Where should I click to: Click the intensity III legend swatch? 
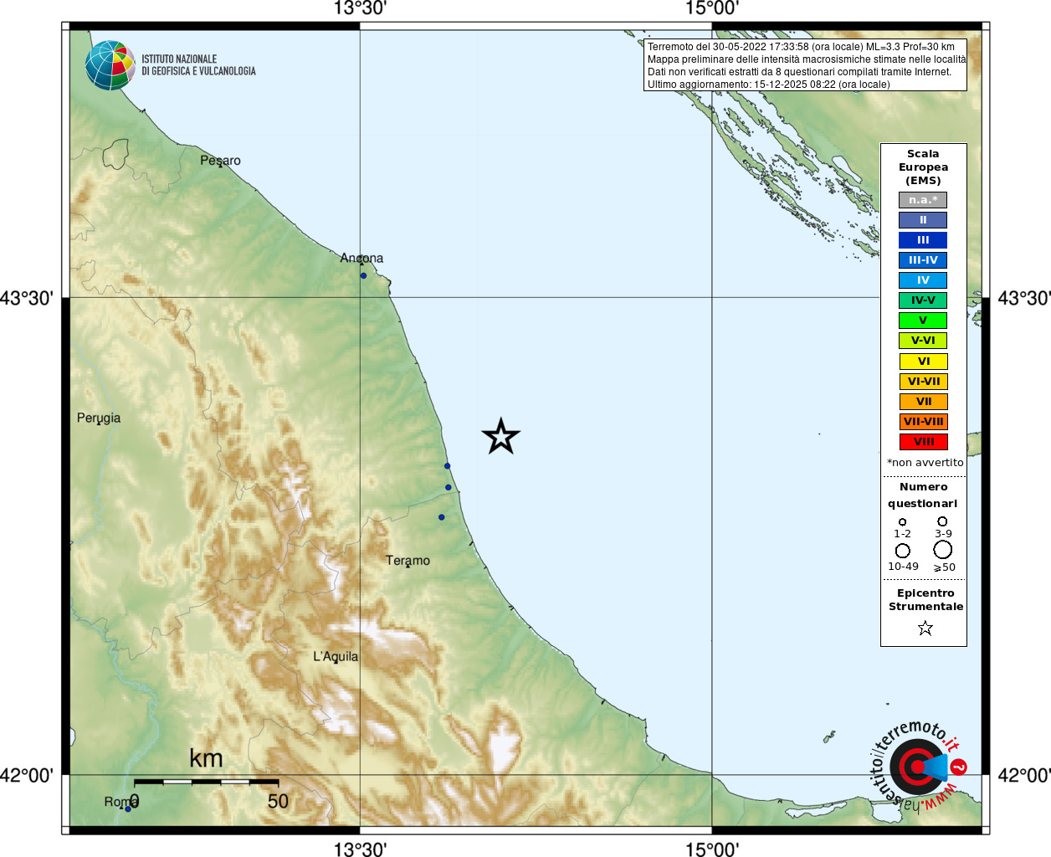(x=923, y=240)
